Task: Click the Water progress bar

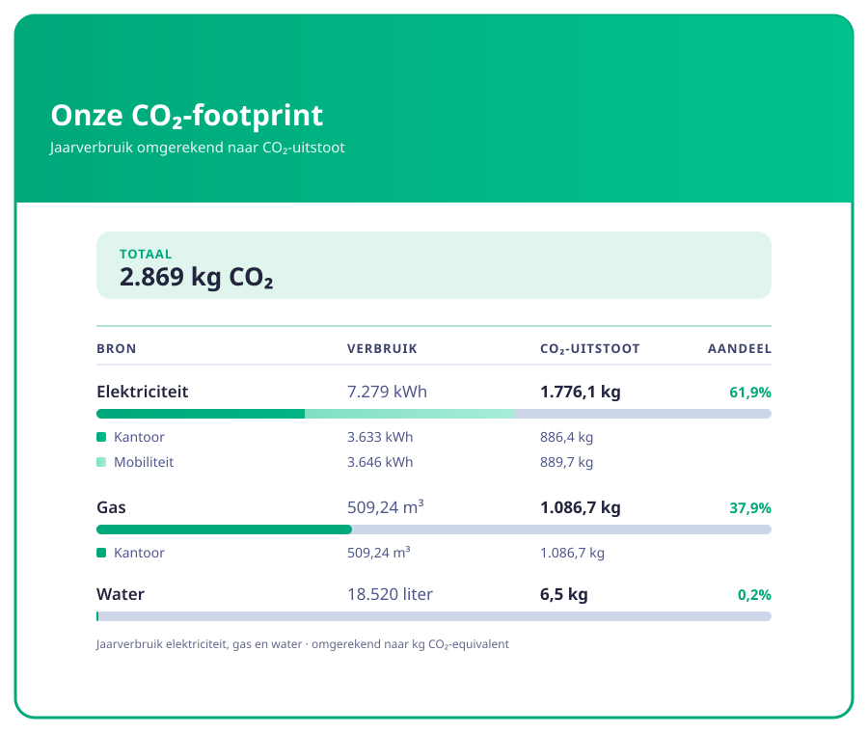Action: (x=433, y=616)
